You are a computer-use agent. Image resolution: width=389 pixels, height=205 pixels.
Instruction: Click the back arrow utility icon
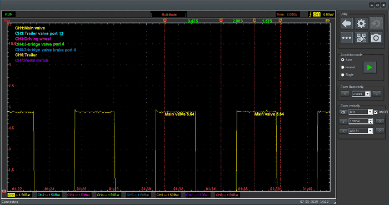click(x=346, y=24)
